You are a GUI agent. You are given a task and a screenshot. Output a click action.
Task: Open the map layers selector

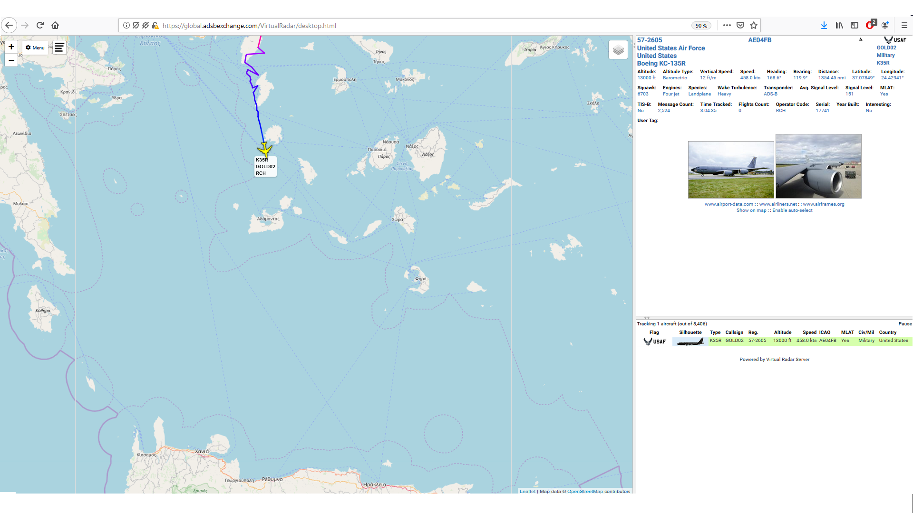[618, 50]
